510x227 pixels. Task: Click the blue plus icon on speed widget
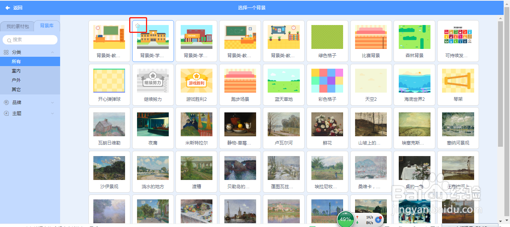tap(378, 220)
